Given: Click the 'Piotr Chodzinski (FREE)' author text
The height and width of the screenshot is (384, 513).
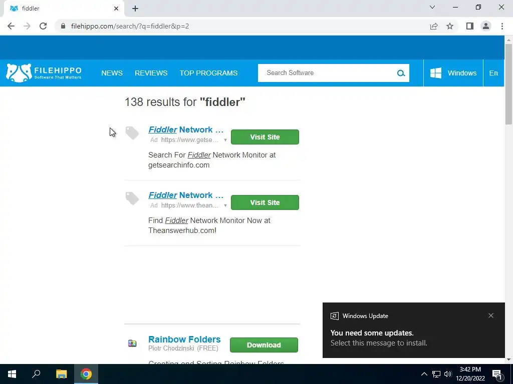Looking at the screenshot, I should (x=183, y=348).
